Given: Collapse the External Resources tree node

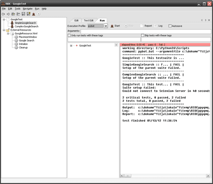Looking at the screenshot, I should (4, 30).
